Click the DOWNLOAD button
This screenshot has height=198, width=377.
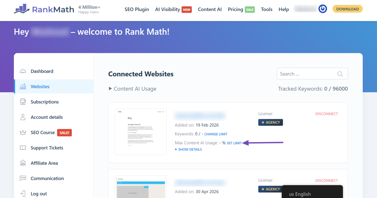347,9
